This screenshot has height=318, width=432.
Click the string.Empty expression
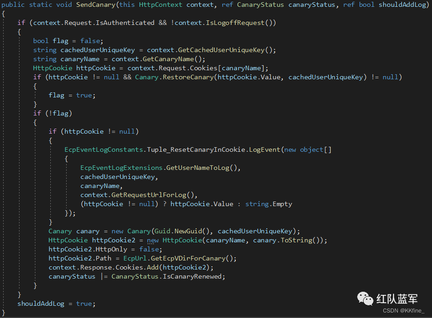(x=269, y=204)
